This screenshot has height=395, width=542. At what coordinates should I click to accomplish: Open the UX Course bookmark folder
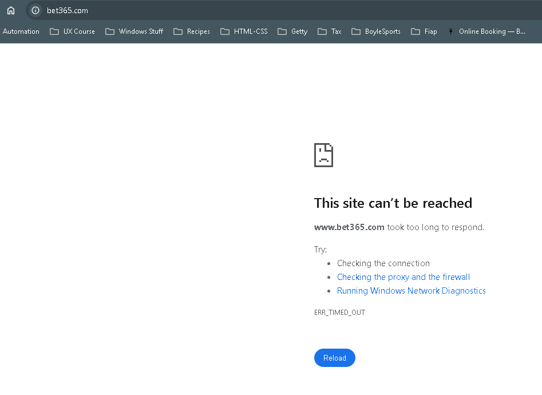tap(72, 31)
